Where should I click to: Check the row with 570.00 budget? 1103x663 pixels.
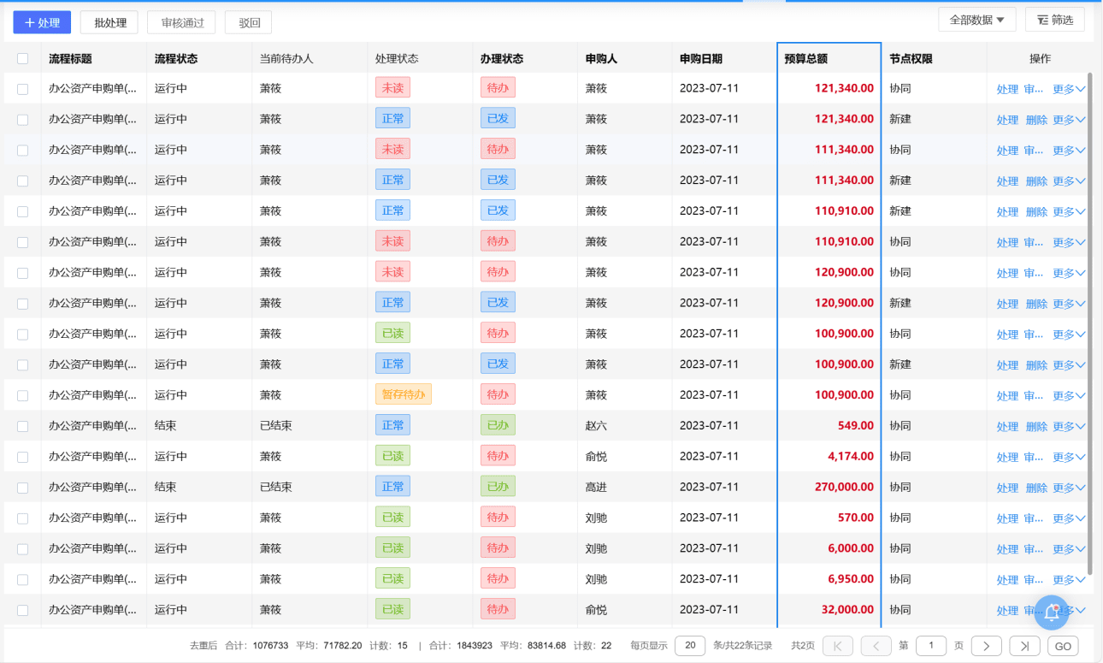pyautogui.click(x=23, y=518)
